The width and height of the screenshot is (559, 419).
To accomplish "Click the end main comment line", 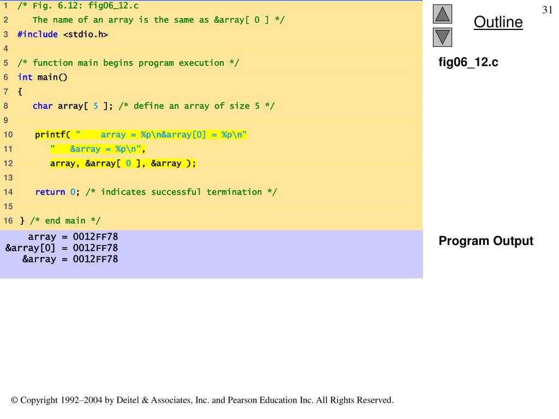I will click(60, 220).
